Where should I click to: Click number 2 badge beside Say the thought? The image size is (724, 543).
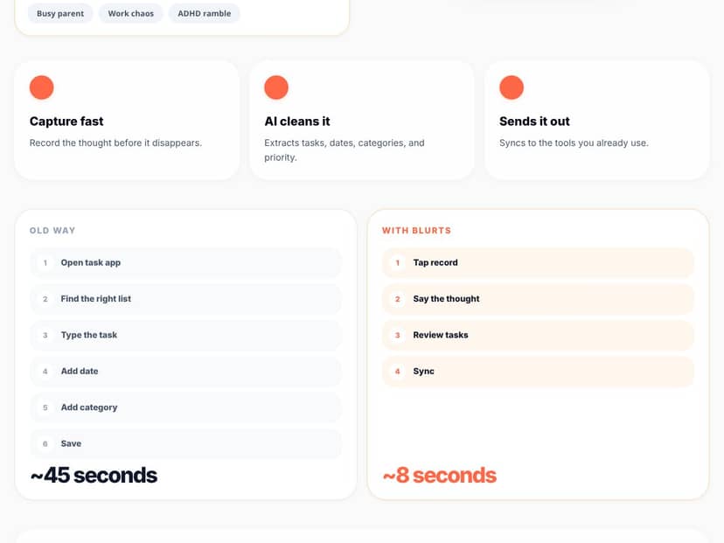point(398,299)
